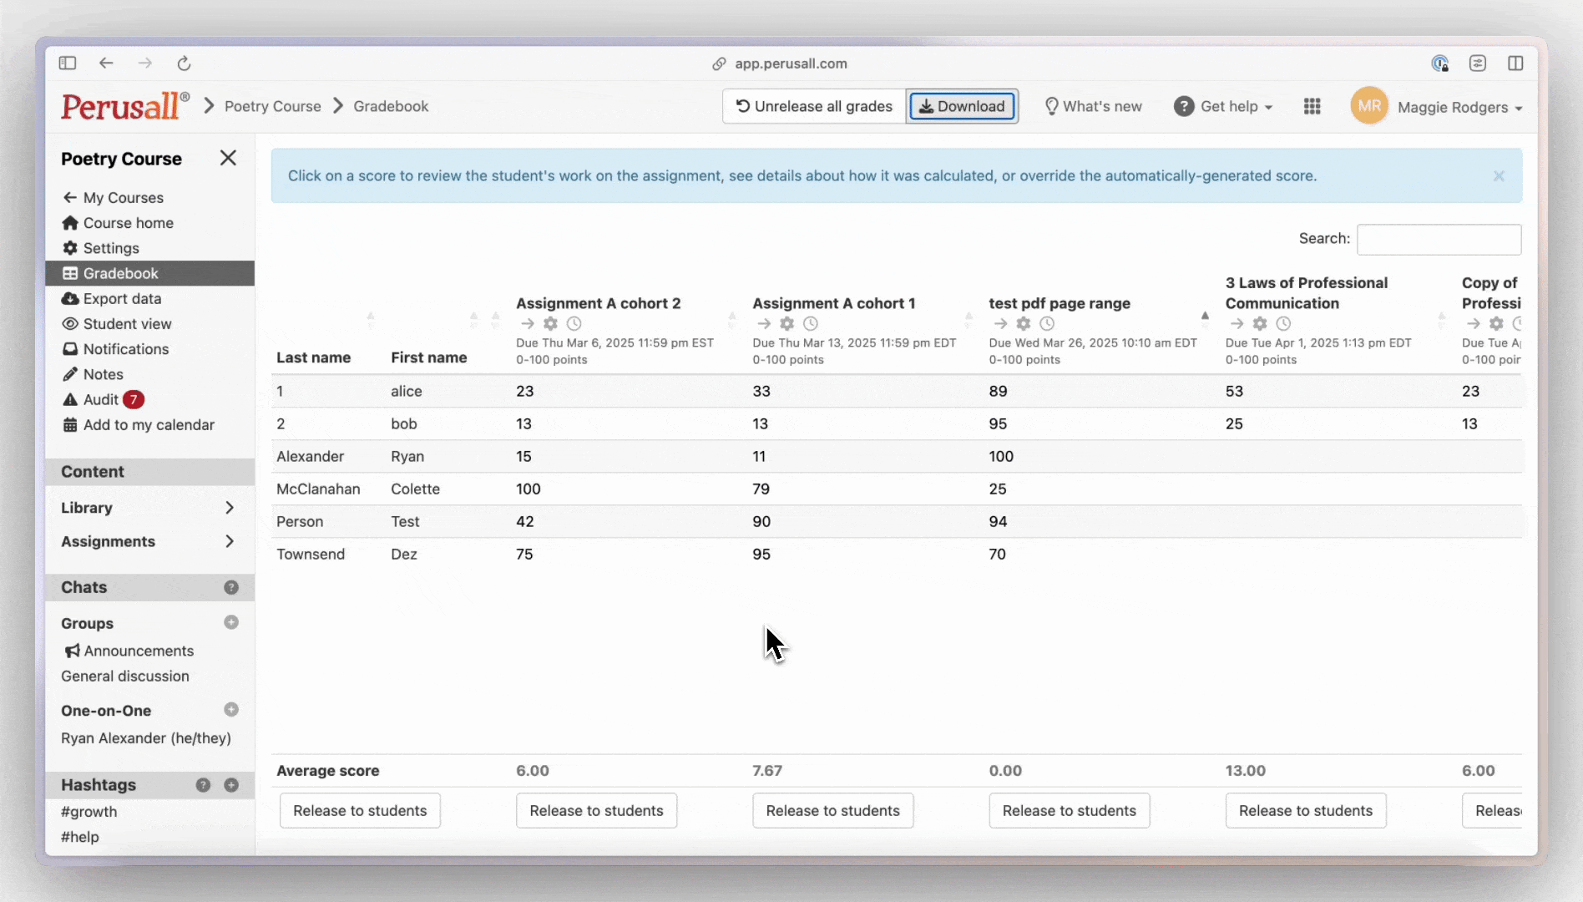
Task: Click clock icon for Assignment A cohort 2
Action: click(574, 323)
